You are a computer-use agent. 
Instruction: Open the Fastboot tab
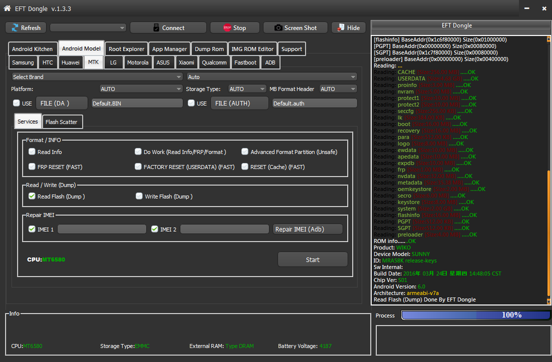pyautogui.click(x=245, y=62)
